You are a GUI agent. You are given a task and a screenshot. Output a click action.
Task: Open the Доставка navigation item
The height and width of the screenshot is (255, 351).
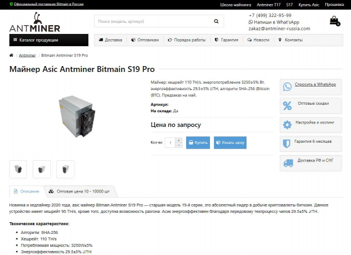coord(111,40)
